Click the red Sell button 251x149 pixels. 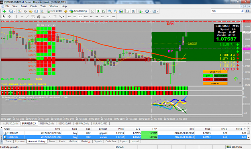[x=208, y=80]
